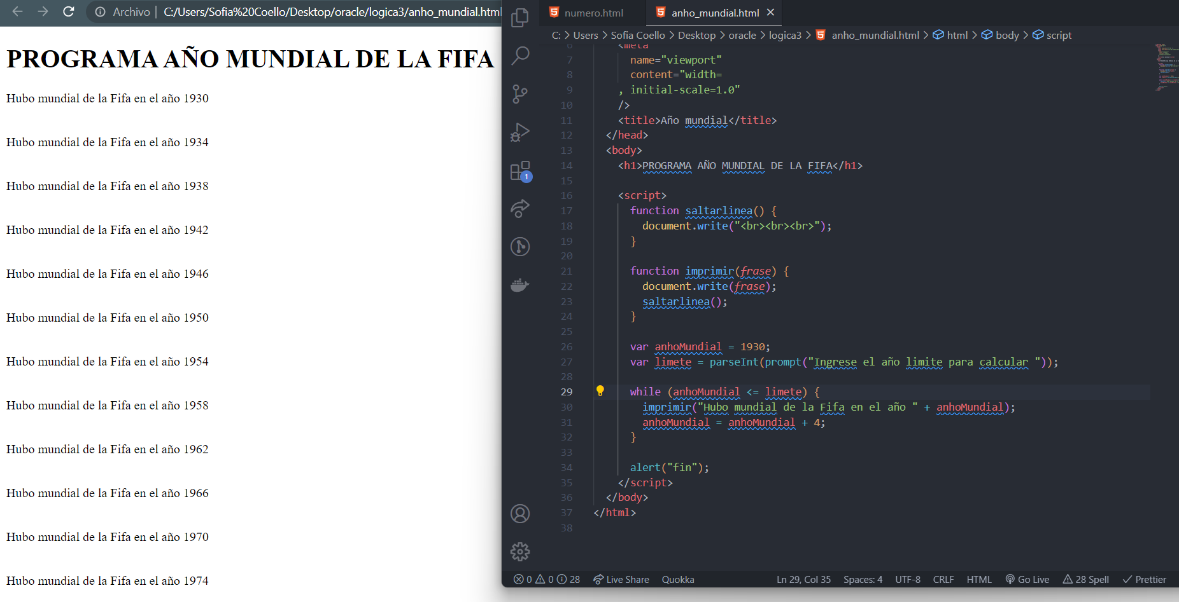Open the Explorer view in VS Code
This screenshot has width=1179, height=602.
520,18
